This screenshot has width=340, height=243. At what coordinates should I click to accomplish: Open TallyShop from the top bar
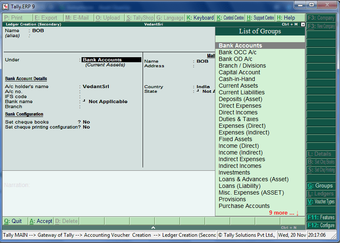[x=140, y=18]
